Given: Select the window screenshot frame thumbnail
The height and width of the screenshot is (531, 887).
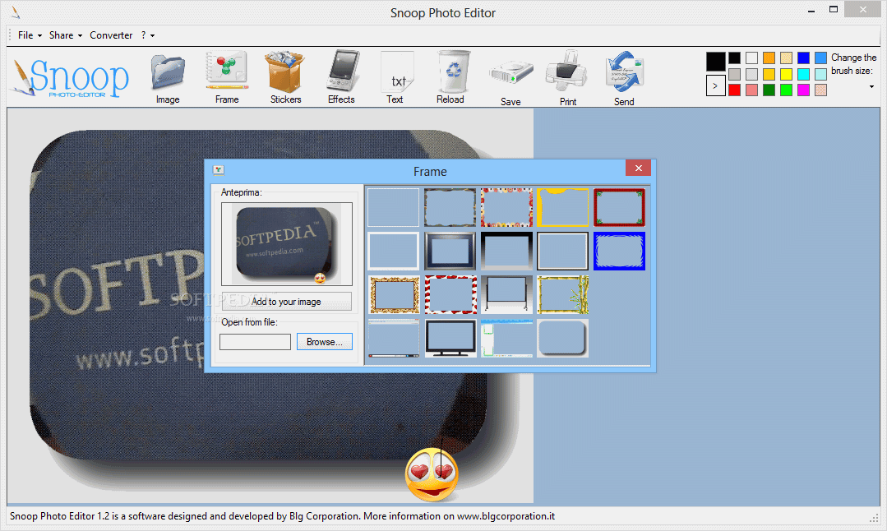Looking at the screenshot, I should (394, 338).
